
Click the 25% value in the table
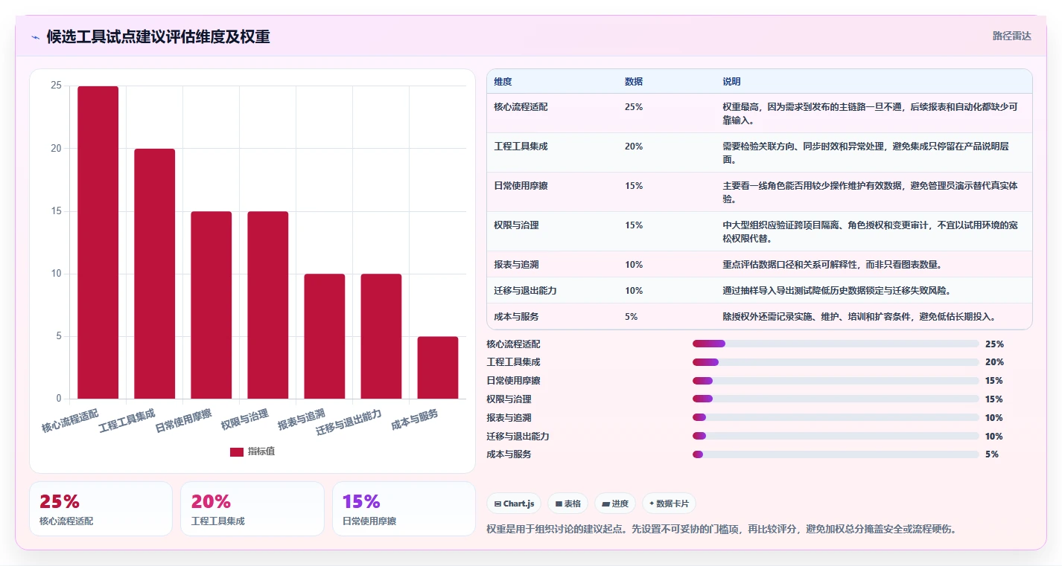(634, 107)
